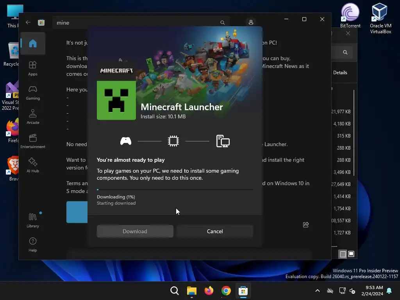This screenshot has width=400, height=300.
Task: Click the OneDrive cloud tray icon
Action: tap(330, 291)
